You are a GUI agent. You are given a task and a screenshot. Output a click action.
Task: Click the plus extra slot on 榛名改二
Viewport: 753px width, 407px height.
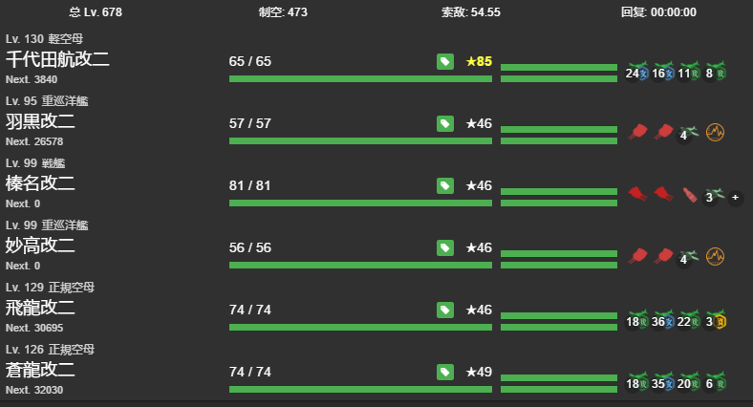tap(734, 198)
